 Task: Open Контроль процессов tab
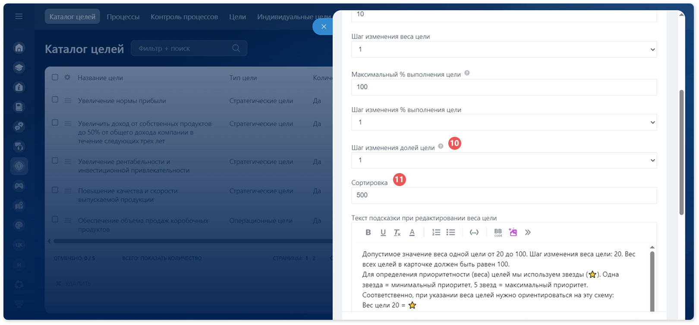click(x=184, y=17)
